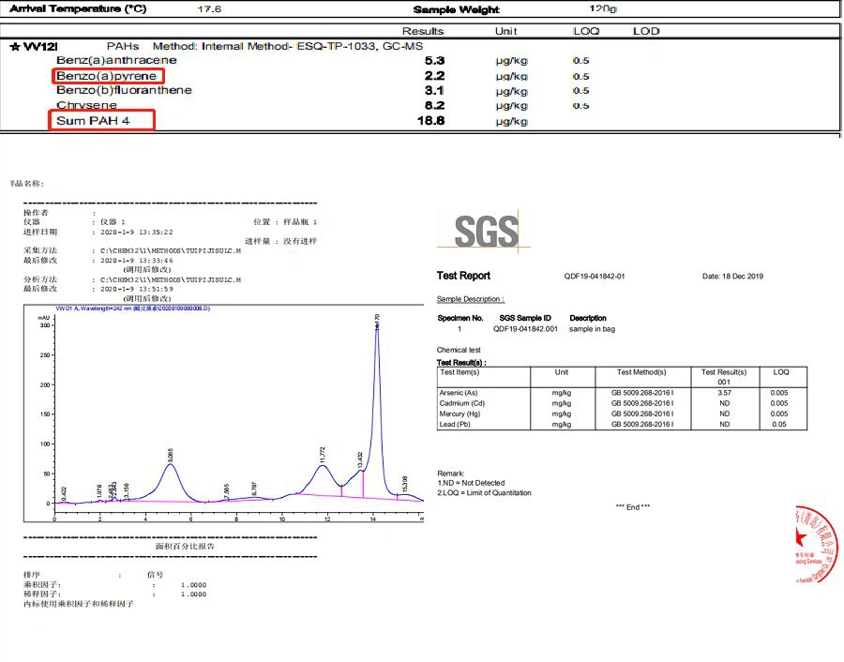Click the "LOD" column header
This screenshot has height=662, width=844.
[646, 31]
